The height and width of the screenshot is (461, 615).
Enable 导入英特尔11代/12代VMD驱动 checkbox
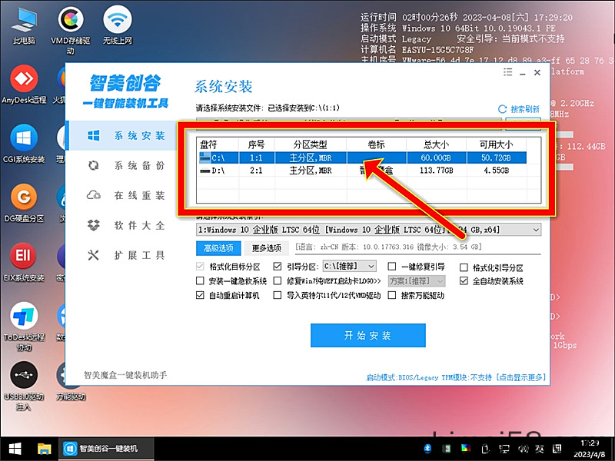tap(278, 295)
